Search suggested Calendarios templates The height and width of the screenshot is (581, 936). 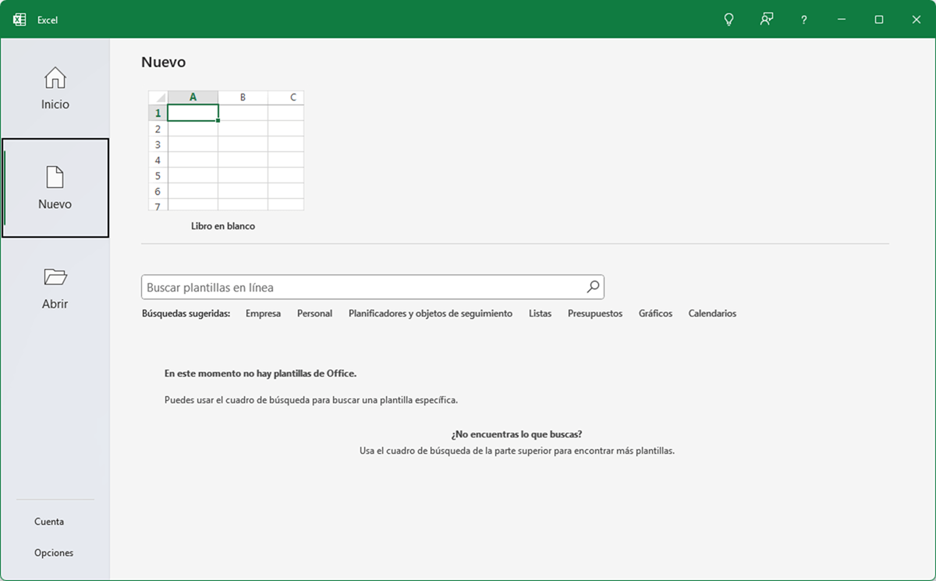(x=712, y=314)
